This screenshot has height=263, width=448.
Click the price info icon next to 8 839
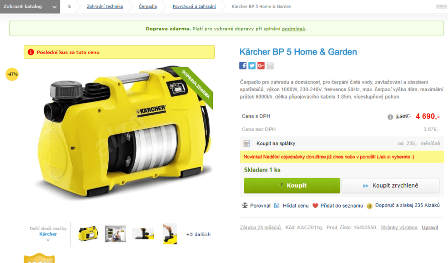(x=390, y=117)
